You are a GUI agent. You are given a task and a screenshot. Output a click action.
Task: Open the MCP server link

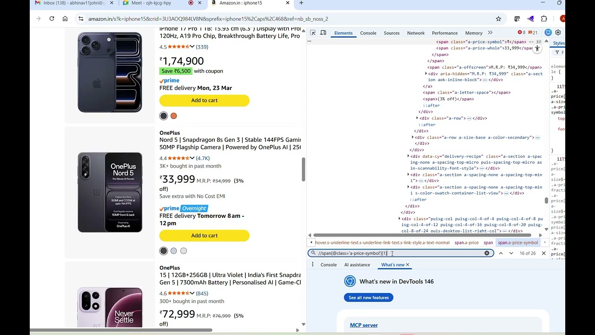coord(364,325)
